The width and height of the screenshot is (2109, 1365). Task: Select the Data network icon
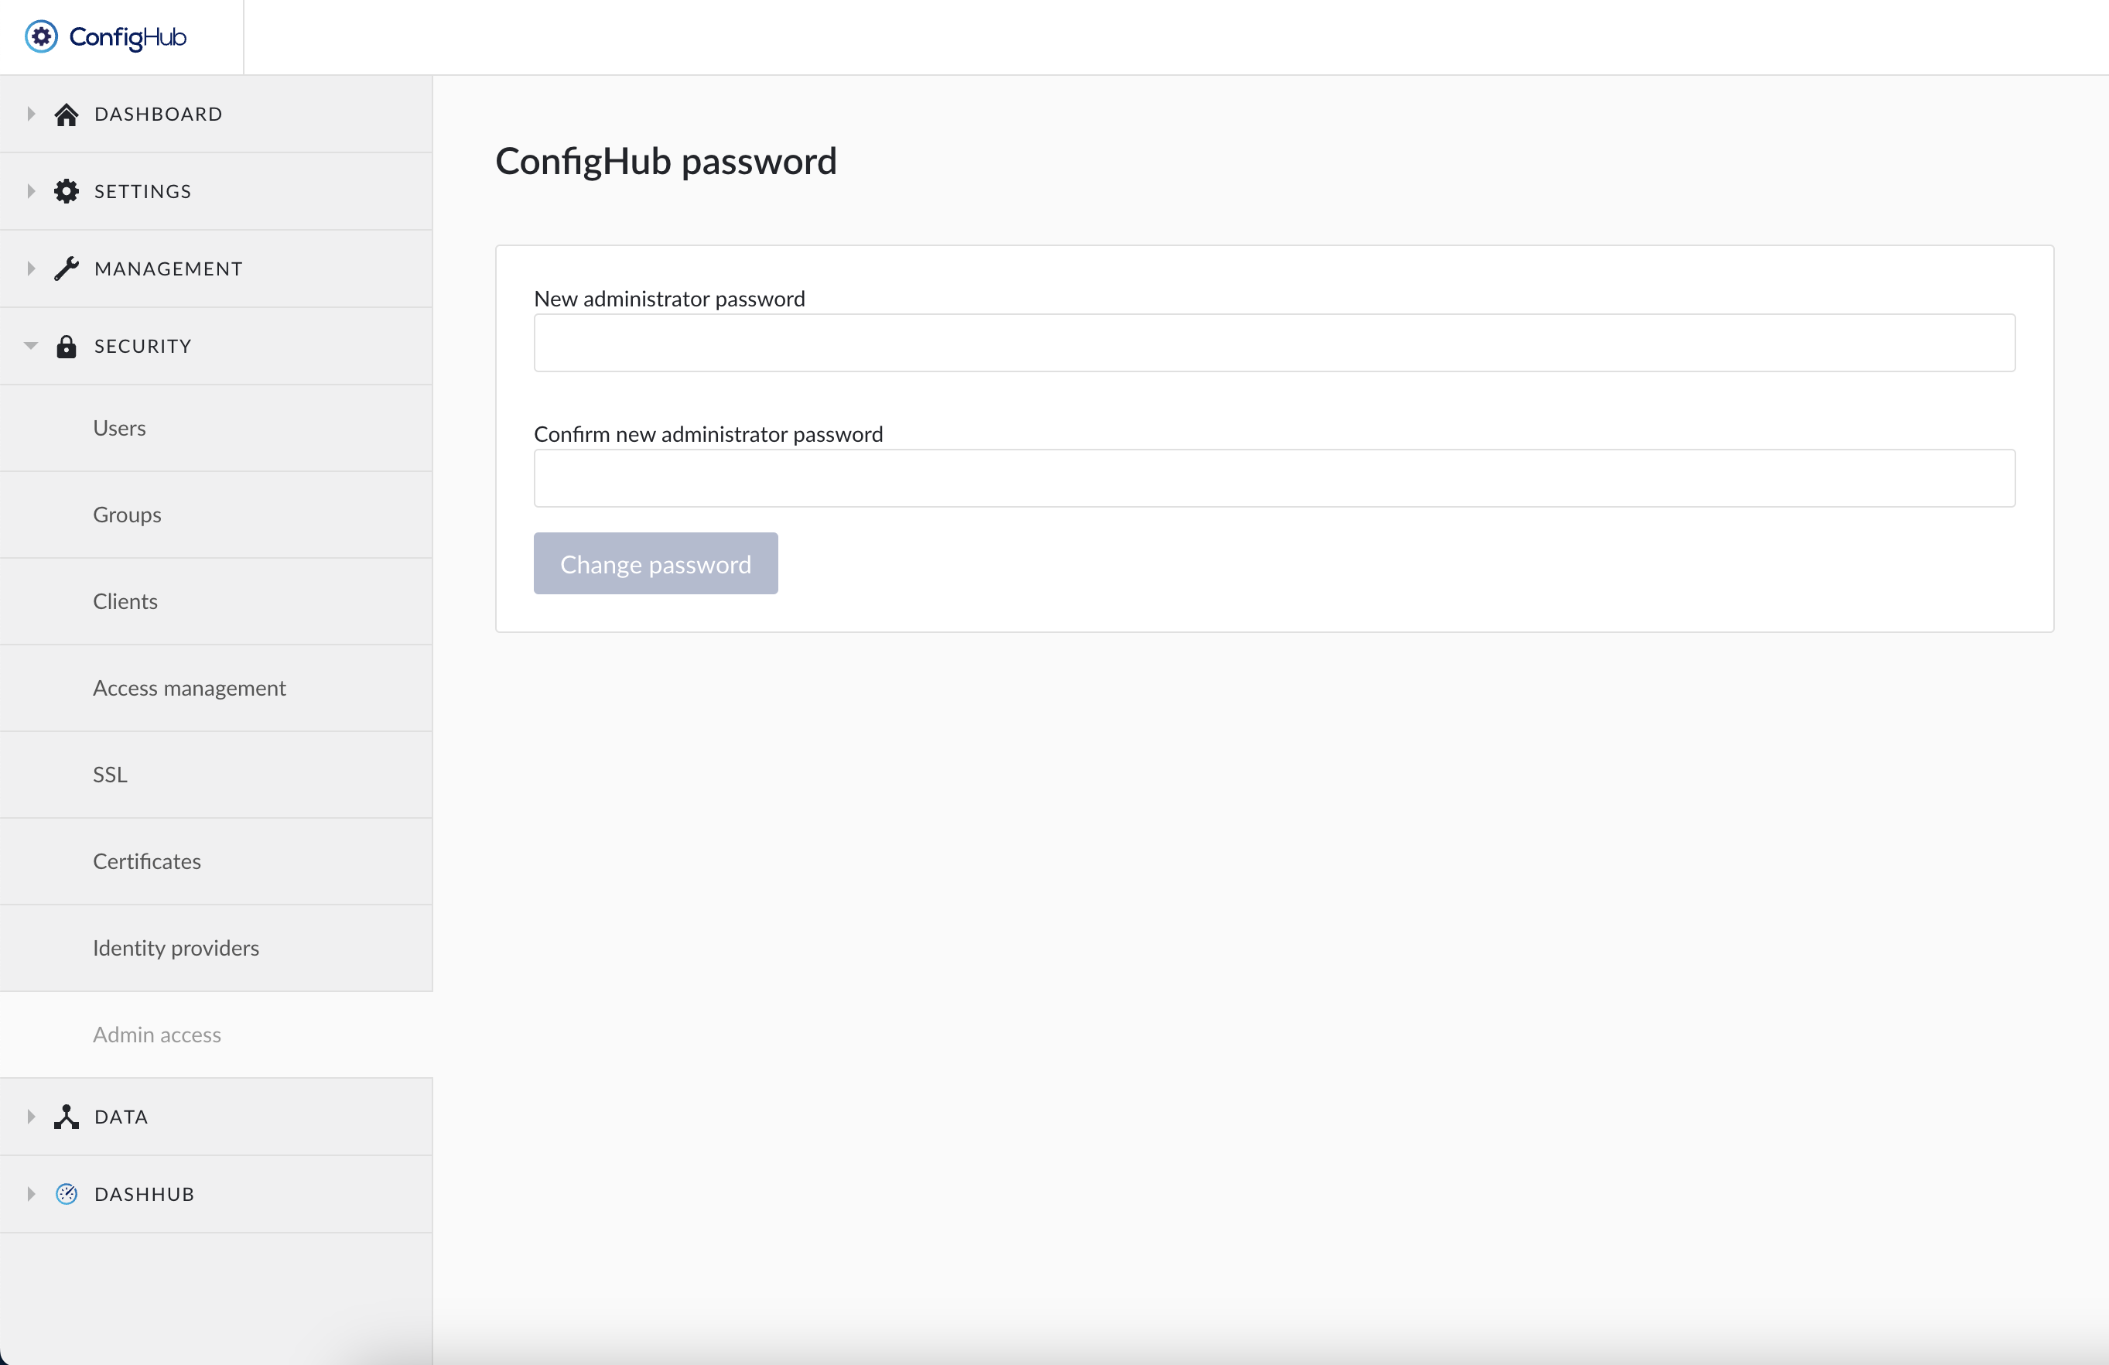(67, 1117)
